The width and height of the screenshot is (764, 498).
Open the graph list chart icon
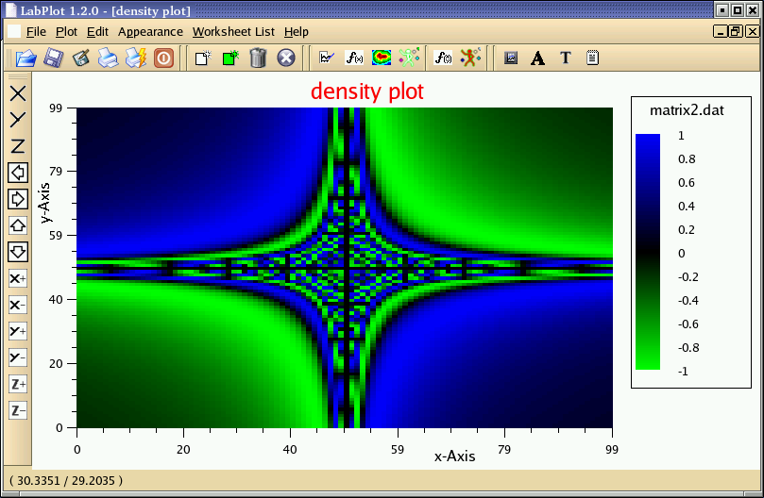tap(327, 58)
